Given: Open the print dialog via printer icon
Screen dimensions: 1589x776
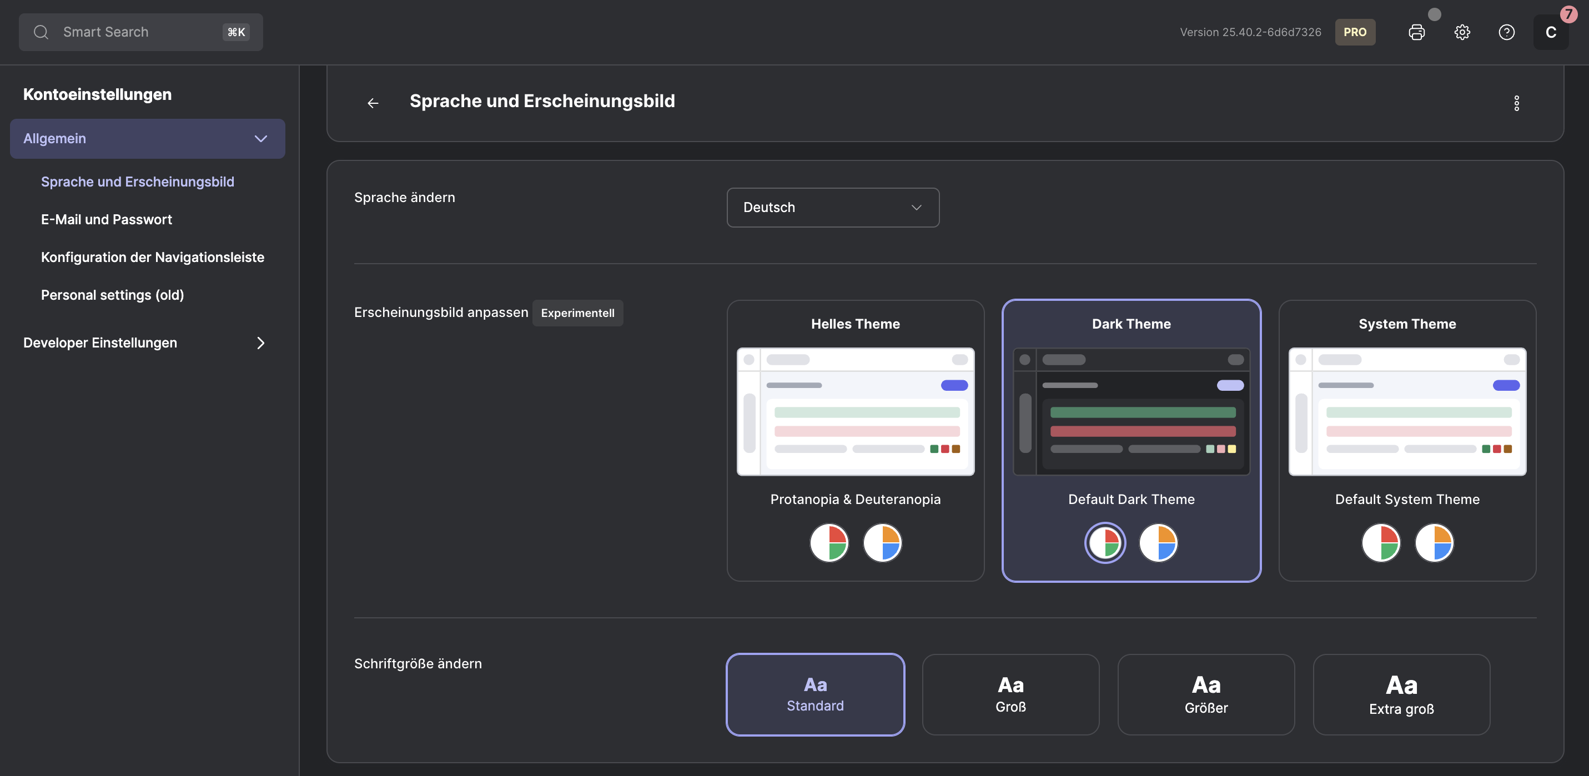Looking at the screenshot, I should pos(1416,32).
